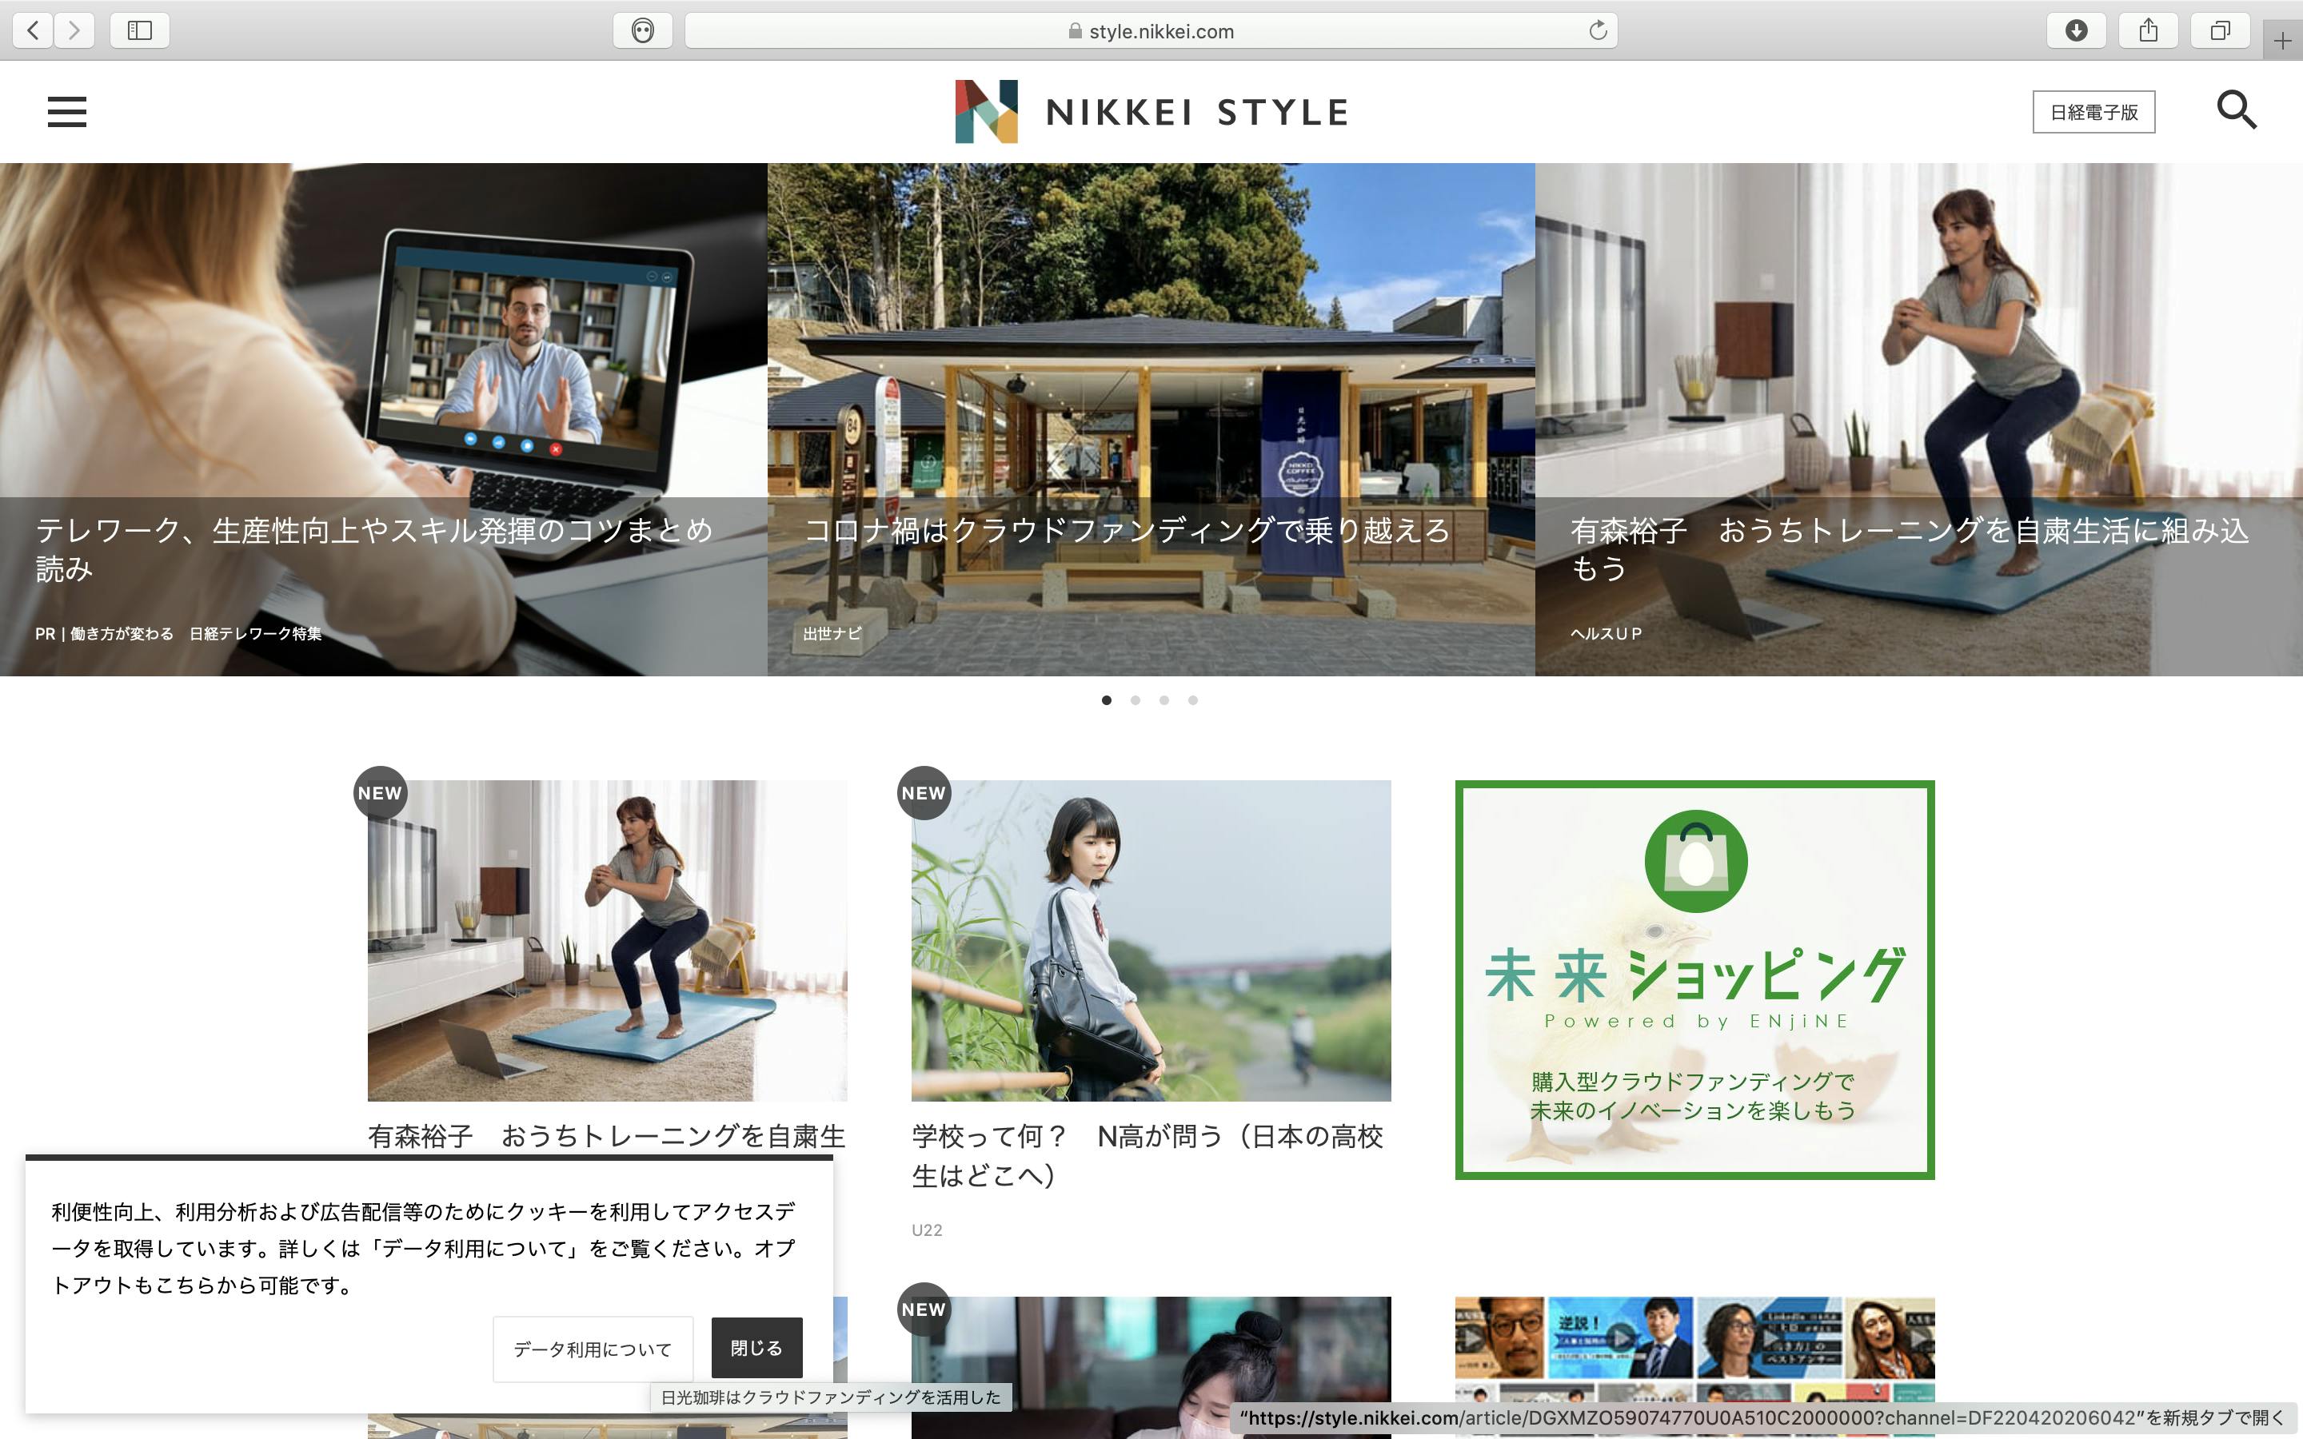Open the テレワーク hero slide article
The width and height of the screenshot is (2303, 1439).
click(373, 548)
